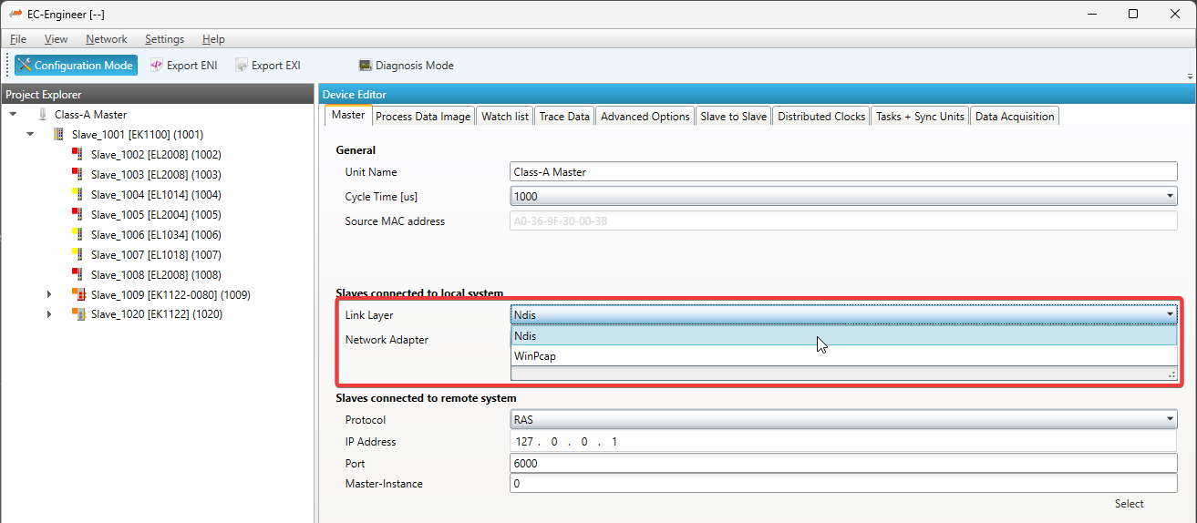Choose WinPcap from the Link Layer list
The image size is (1197, 523).
point(535,356)
